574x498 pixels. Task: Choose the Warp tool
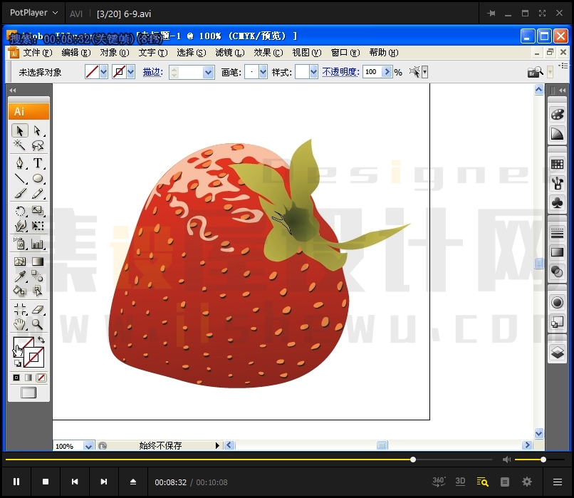coord(20,226)
